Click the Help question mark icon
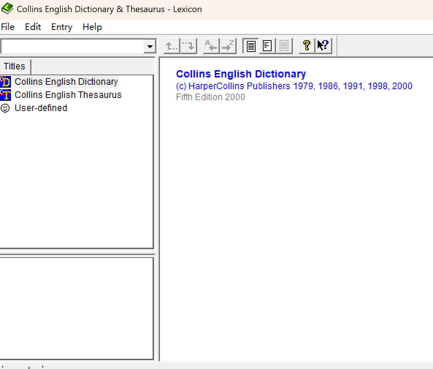 coord(307,46)
